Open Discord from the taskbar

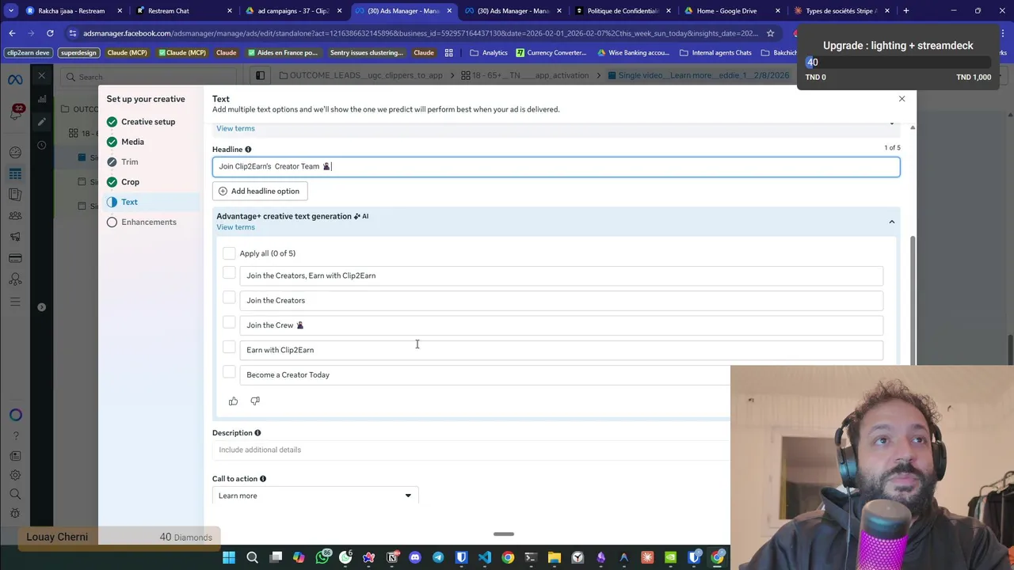click(415, 557)
